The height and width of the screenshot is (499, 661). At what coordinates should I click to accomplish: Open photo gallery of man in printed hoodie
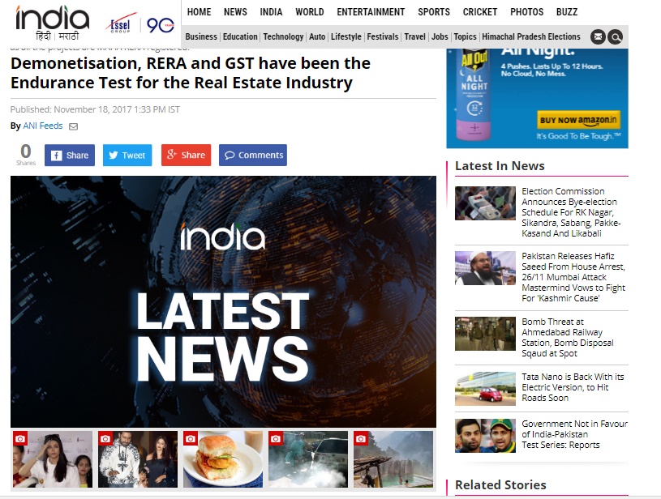point(138,459)
